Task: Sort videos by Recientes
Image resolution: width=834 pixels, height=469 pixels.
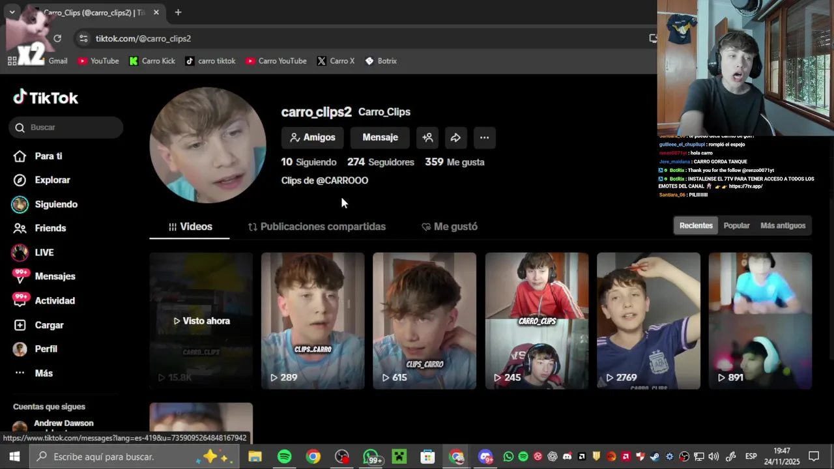Action: [696, 225]
